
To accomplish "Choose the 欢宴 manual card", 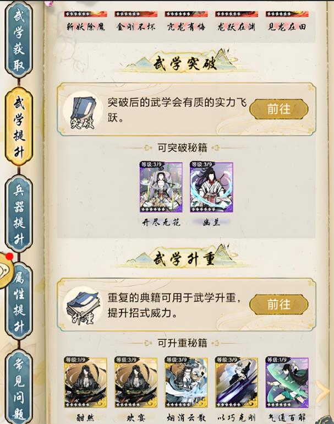I will point(136,383).
